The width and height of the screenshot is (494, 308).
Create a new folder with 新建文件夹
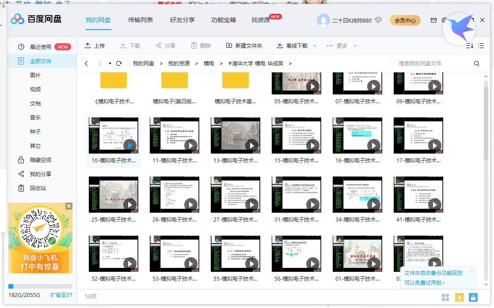pos(244,45)
